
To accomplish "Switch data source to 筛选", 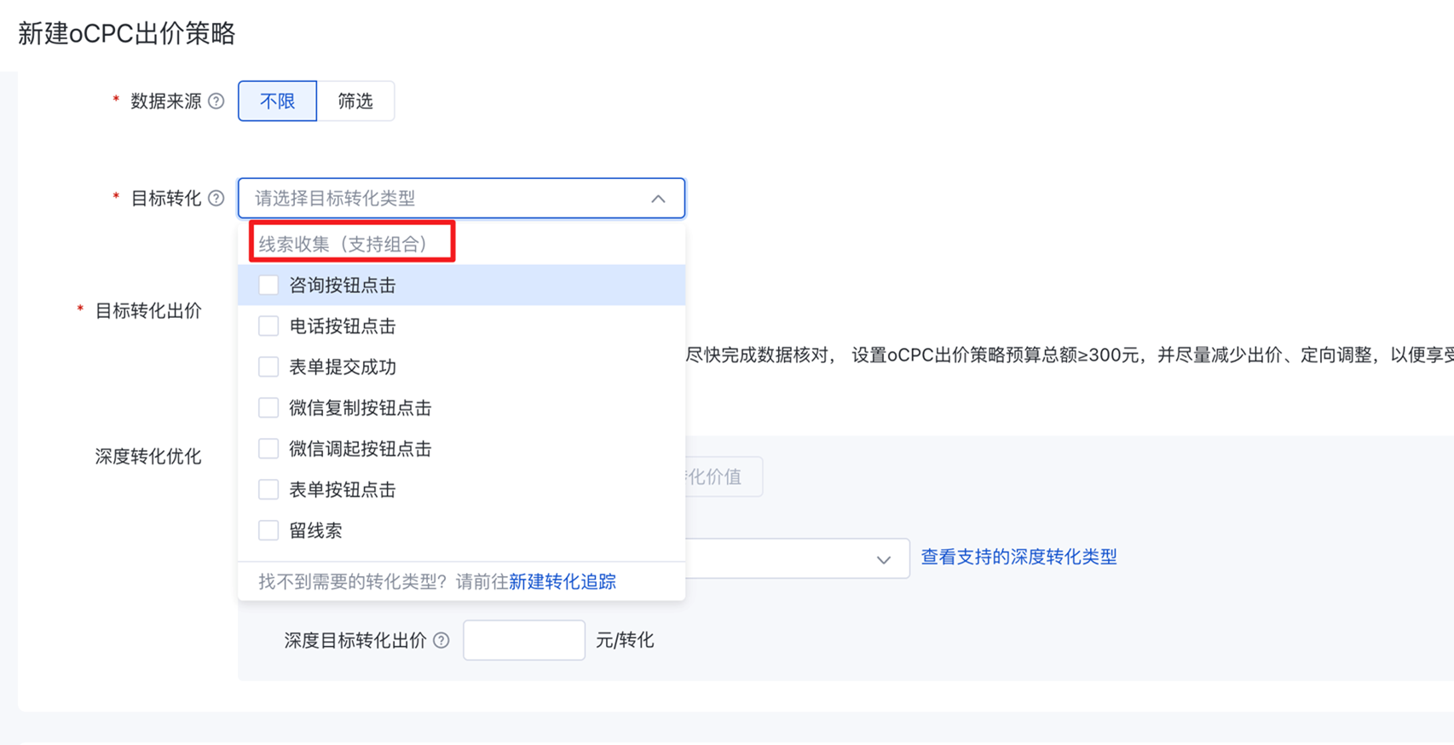I will [x=355, y=101].
